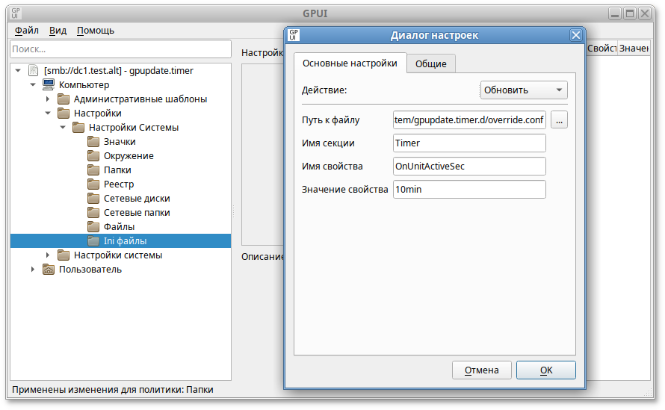
Task: Collapse the Настройки Системы tree node
Action: (63, 128)
